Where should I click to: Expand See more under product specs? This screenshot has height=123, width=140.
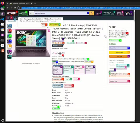point(56,108)
